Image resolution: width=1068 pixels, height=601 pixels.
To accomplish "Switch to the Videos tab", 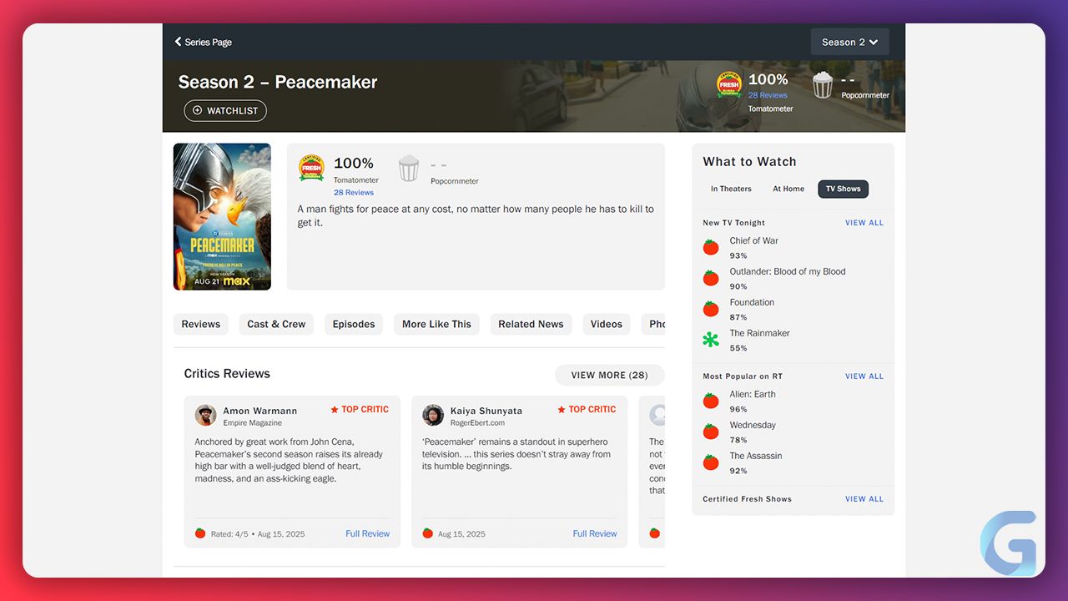I will click(x=607, y=324).
